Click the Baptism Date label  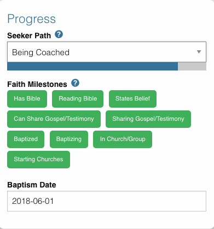coord(32,185)
